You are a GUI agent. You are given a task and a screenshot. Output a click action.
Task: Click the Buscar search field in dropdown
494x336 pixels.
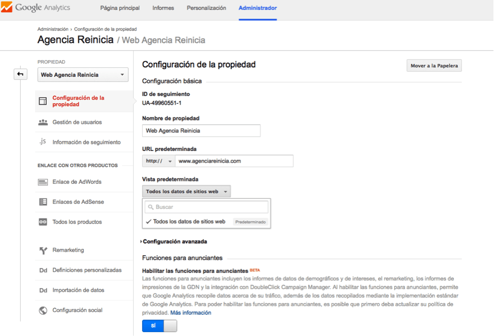pos(206,207)
